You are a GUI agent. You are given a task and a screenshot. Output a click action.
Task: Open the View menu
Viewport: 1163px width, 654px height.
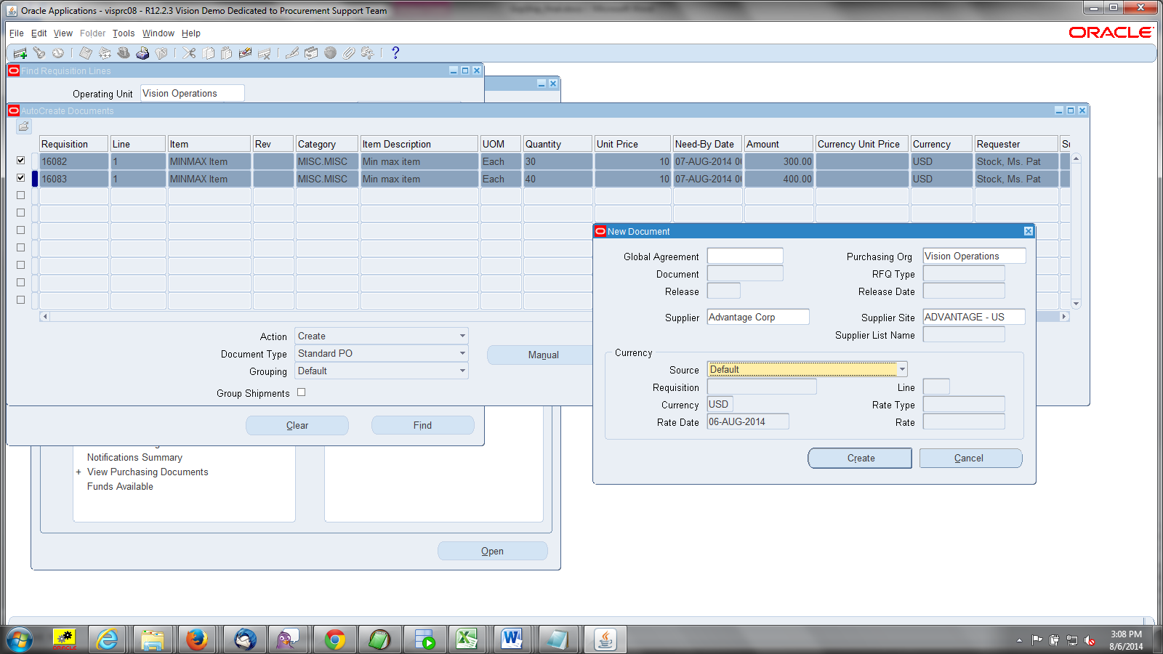(63, 33)
